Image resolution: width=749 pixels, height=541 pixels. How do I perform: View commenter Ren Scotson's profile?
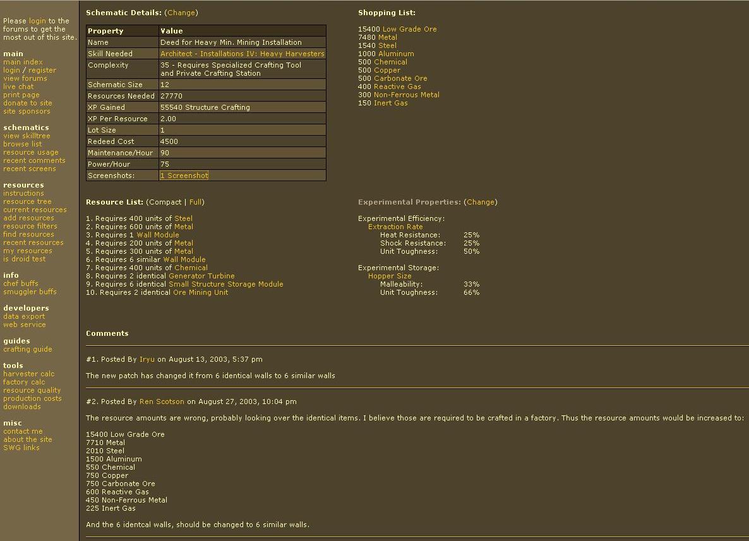pos(162,401)
